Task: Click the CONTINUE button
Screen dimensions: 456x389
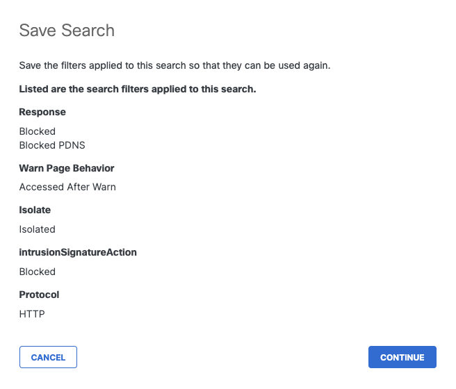Action: (x=402, y=357)
